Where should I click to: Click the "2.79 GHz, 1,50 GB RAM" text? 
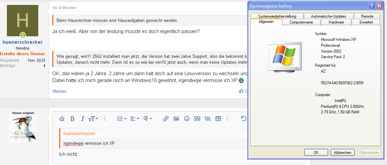pyautogui.click(x=340, y=112)
